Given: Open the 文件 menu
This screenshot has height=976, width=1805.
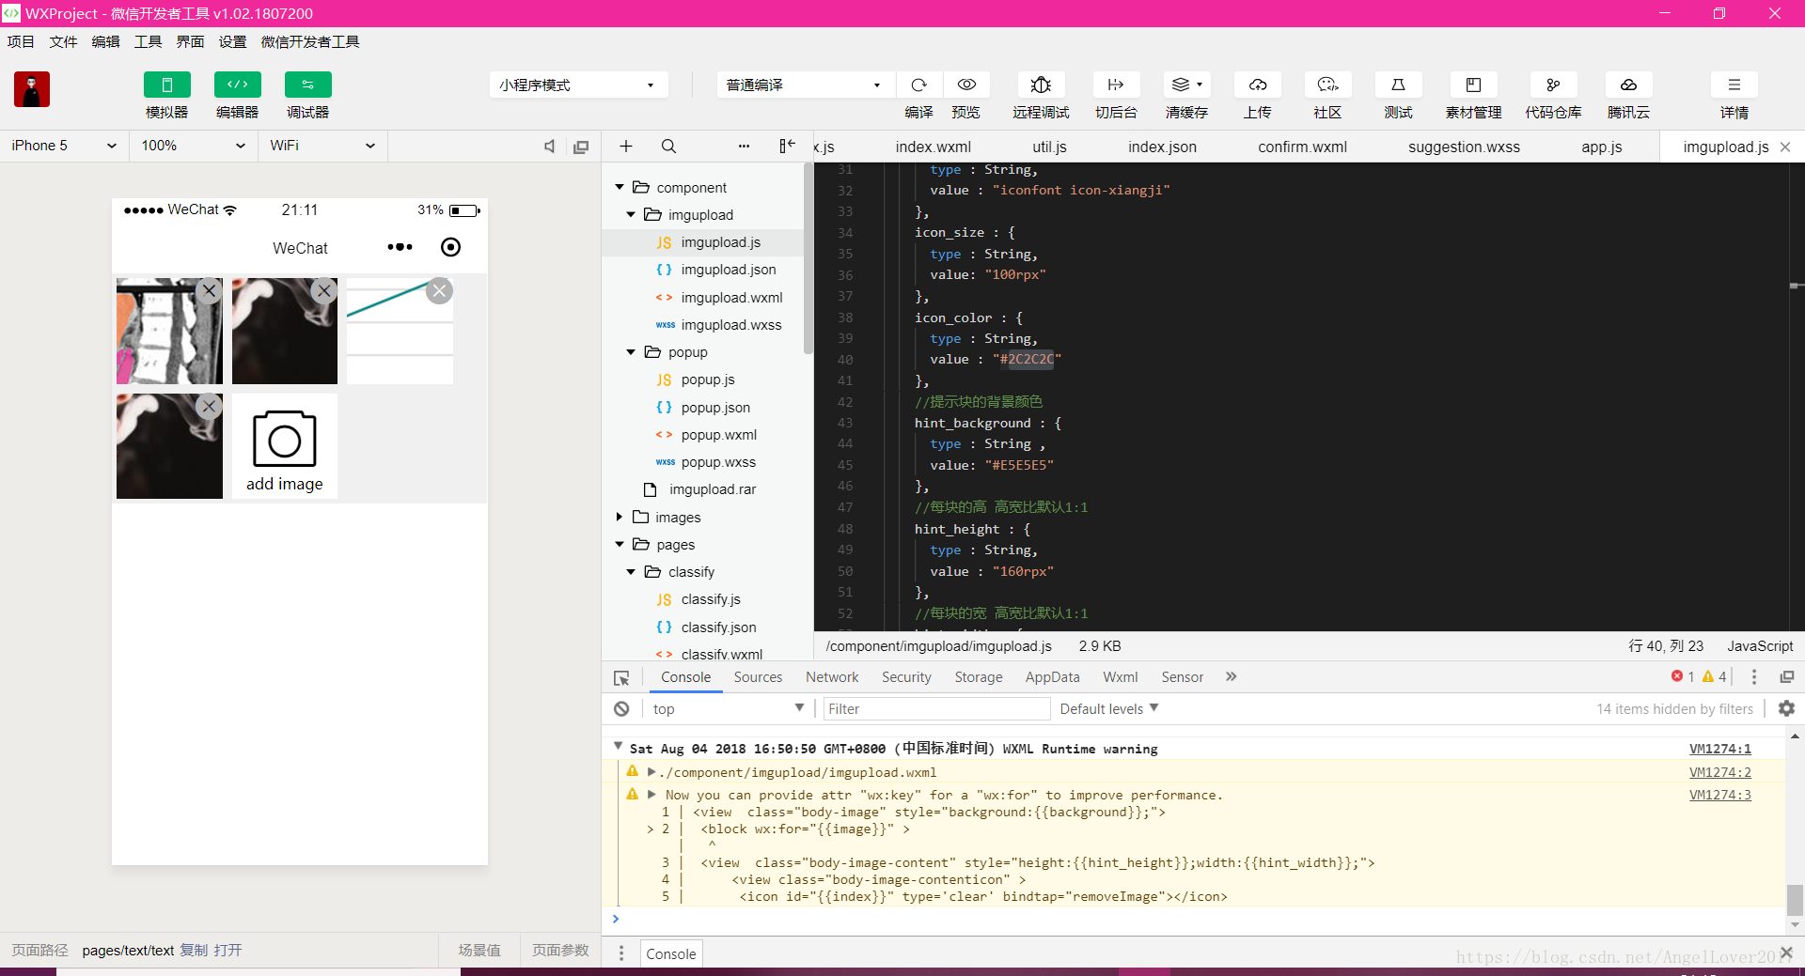Looking at the screenshot, I should click(x=63, y=41).
